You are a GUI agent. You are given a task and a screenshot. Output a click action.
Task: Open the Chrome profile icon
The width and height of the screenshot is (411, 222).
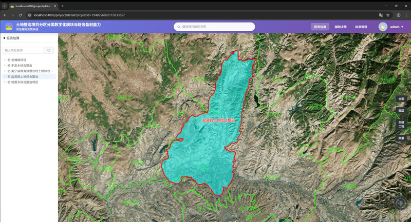tap(398, 15)
